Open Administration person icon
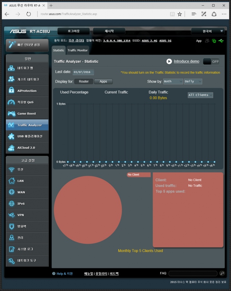The image size is (231, 291). [12, 238]
